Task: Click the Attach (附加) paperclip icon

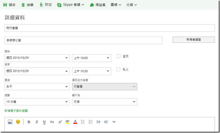Action: 41,5
